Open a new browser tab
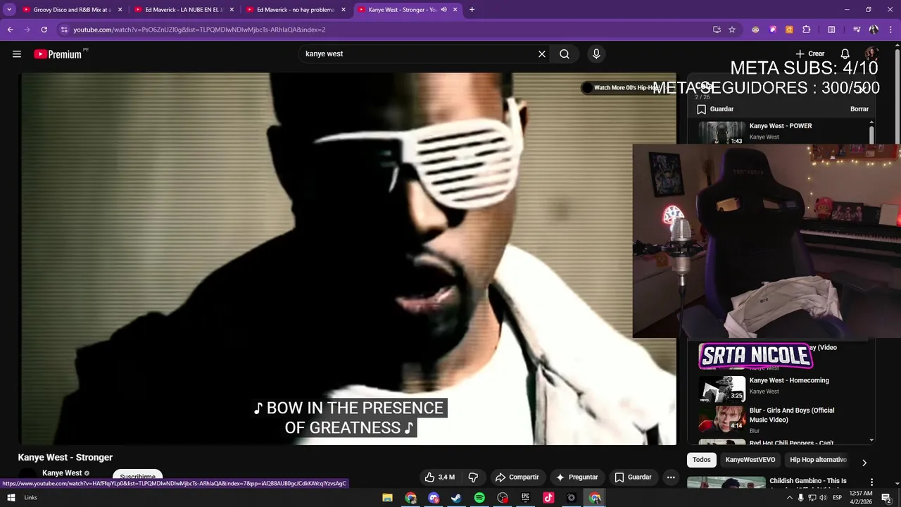 click(x=472, y=10)
